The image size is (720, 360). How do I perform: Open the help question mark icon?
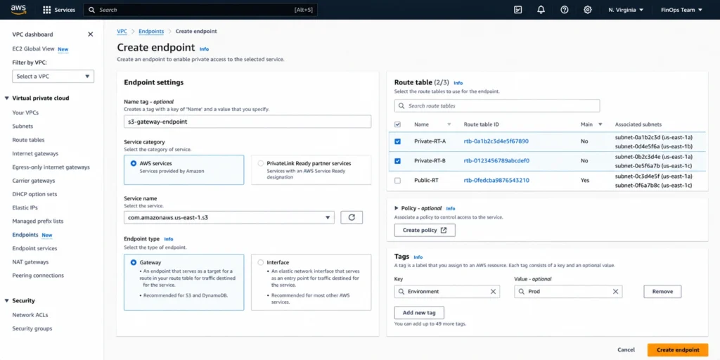tap(565, 10)
